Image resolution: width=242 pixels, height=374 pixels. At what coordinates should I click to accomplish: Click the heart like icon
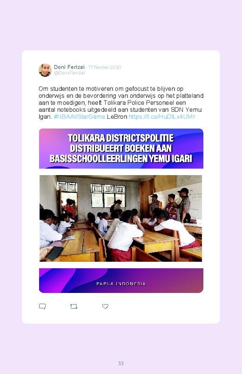[105, 306]
